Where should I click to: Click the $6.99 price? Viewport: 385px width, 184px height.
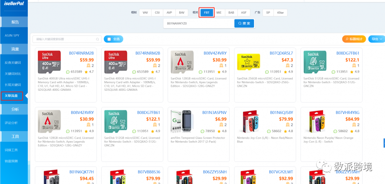220,119
